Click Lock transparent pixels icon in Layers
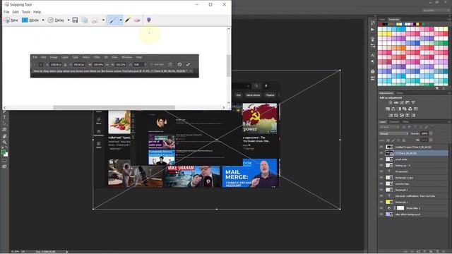The height and width of the screenshot is (254, 452). tap(388, 140)
